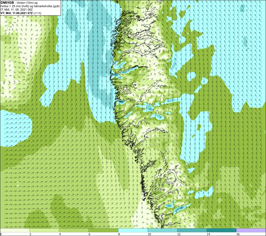Screen dimensions: 266x236
Task: Click the lavender above-16 m/s legend swatch
Action: coord(251,230)
